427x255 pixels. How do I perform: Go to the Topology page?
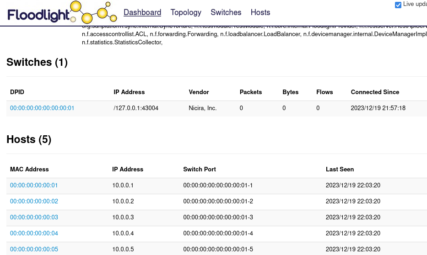coord(186,12)
